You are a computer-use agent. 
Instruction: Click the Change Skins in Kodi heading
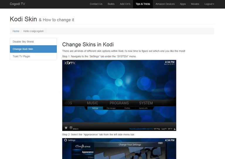coord(88,44)
